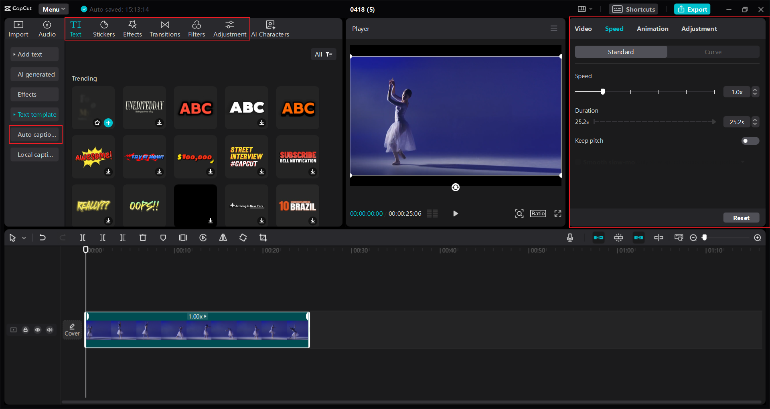Click the rotate handle below the preview
Screen dimensions: 770x409
pos(456,187)
